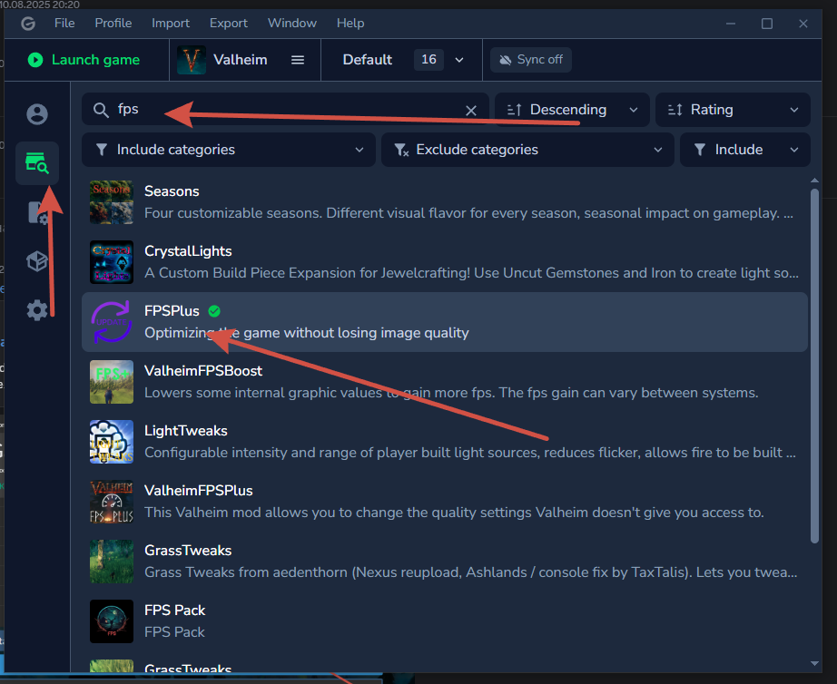This screenshot has height=684, width=837.
Task: Open the settings gear sidebar icon
Action: pyautogui.click(x=37, y=310)
